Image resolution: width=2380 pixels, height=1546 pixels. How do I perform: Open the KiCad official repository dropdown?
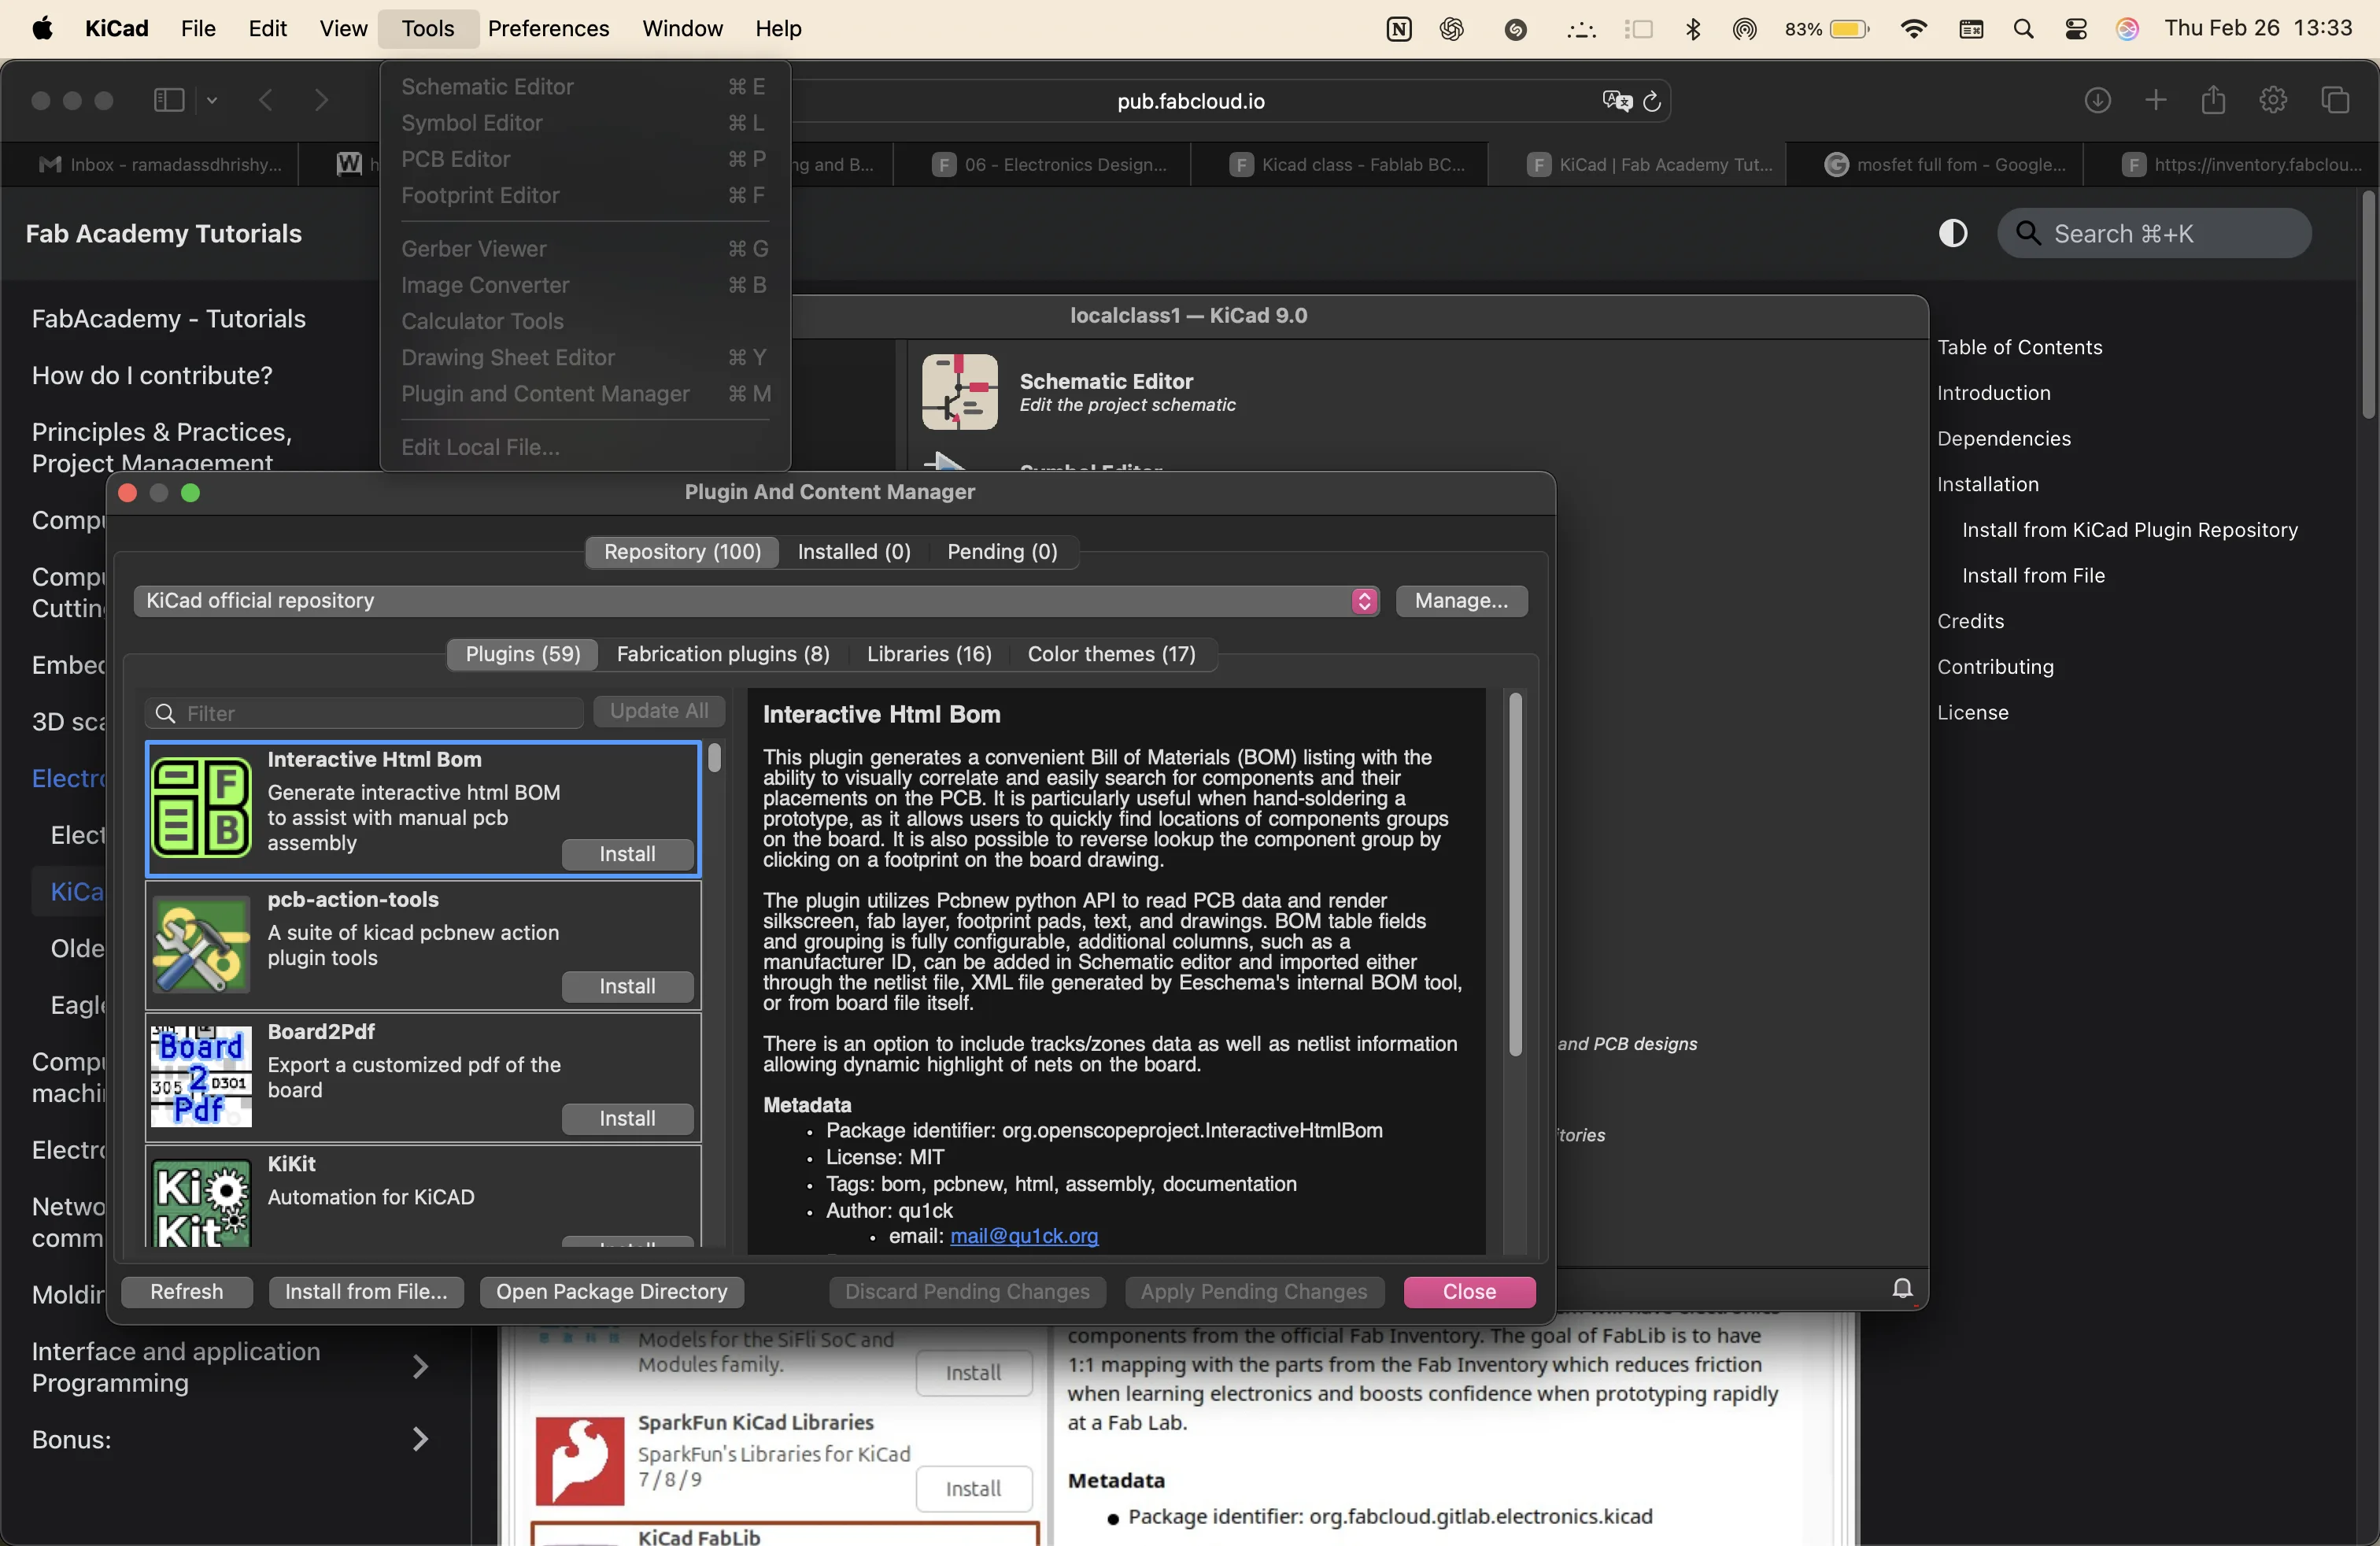point(756,600)
